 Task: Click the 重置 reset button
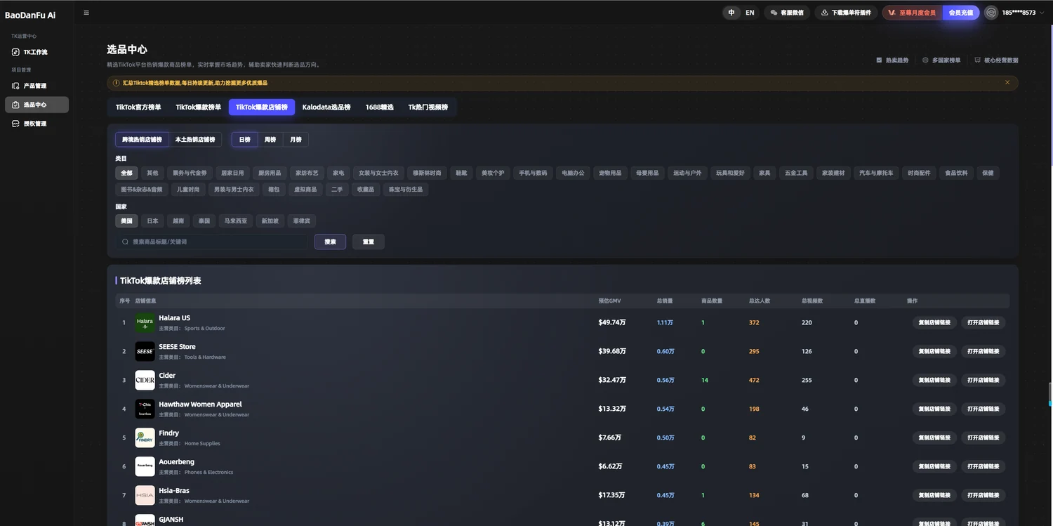[369, 242]
